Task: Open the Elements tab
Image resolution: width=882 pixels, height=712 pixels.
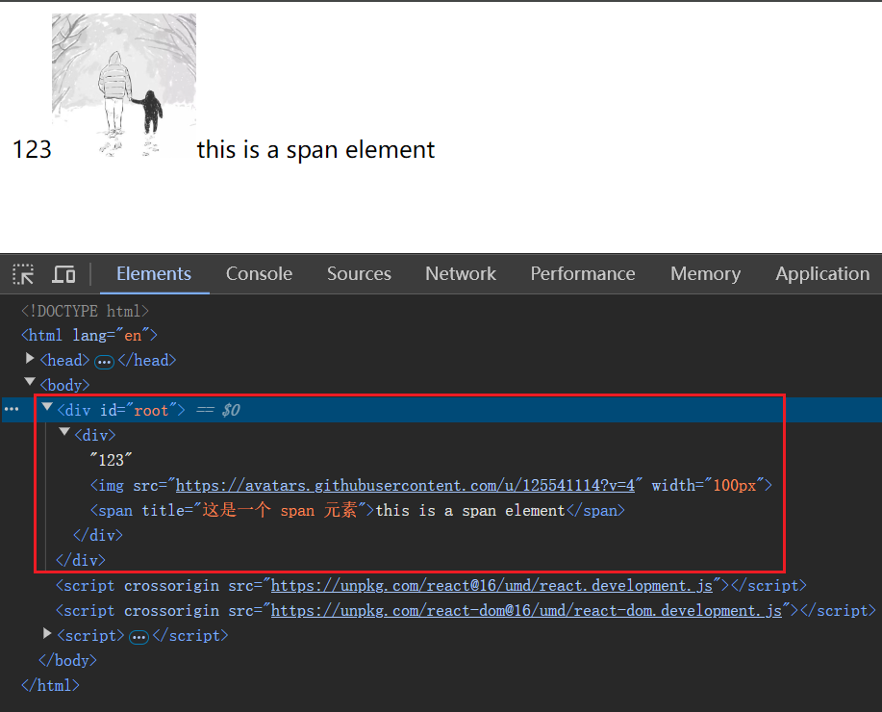Action: click(x=154, y=273)
